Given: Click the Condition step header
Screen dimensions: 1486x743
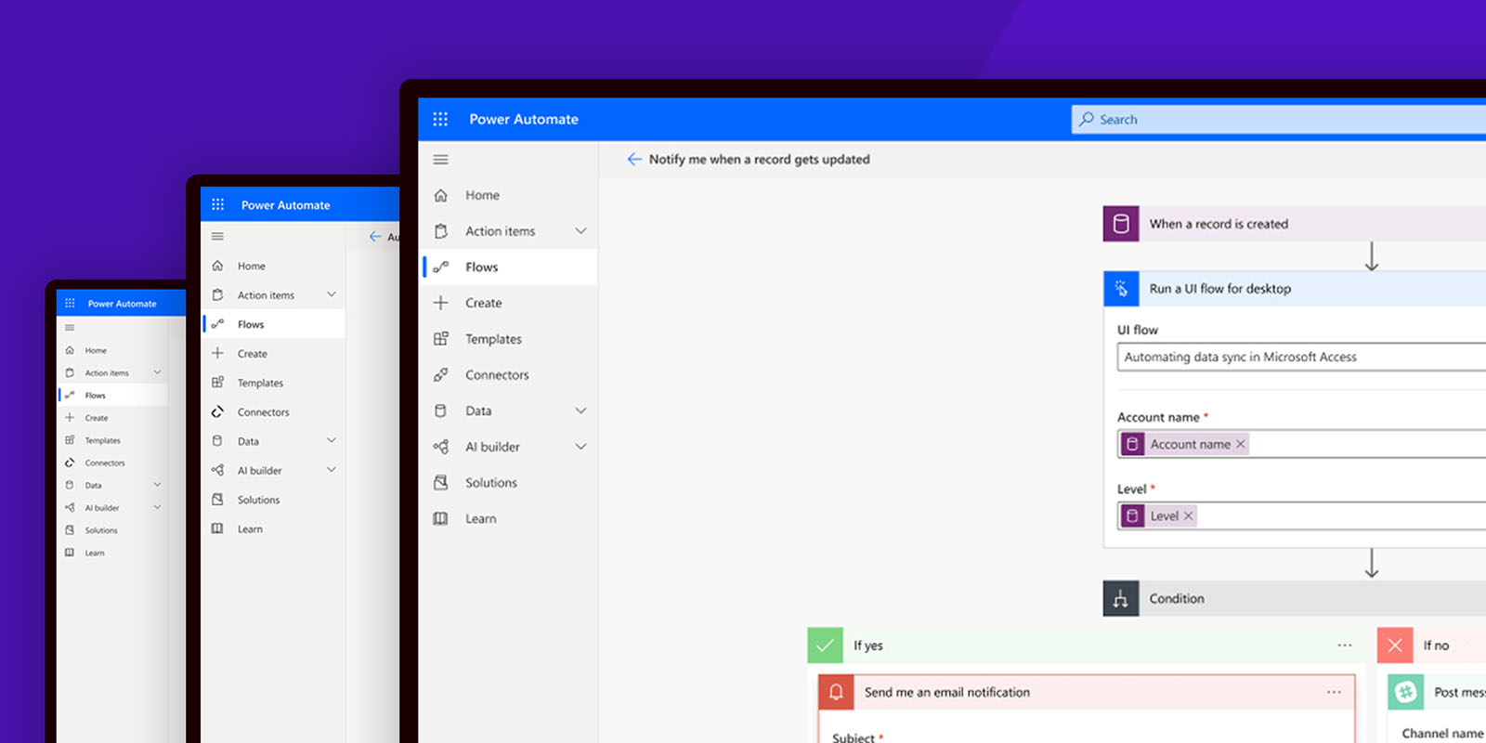Looking at the screenshot, I should click(1295, 599).
